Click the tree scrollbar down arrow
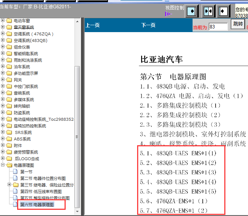The height and width of the screenshot is (216, 248). click(x=77, y=211)
